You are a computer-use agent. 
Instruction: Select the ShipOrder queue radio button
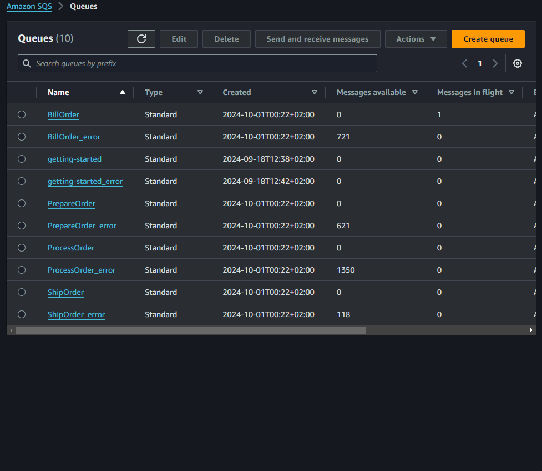tap(22, 292)
